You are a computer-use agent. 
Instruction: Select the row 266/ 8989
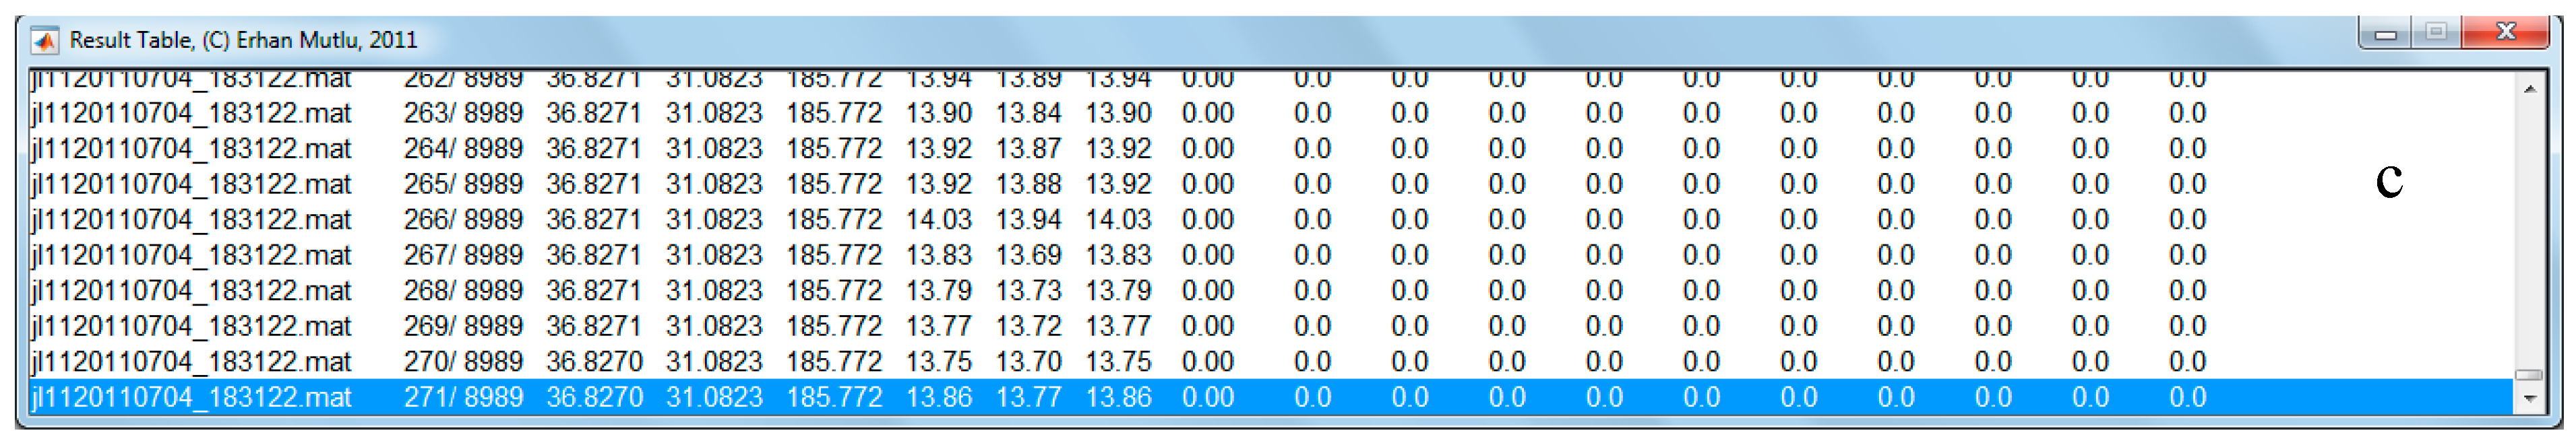coord(1271,220)
